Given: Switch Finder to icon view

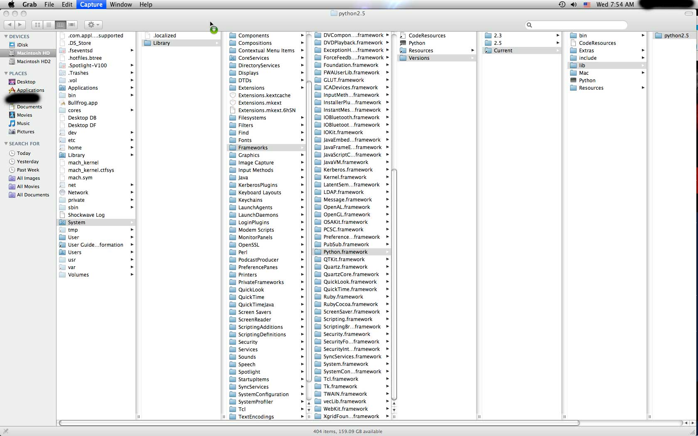Looking at the screenshot, I should [x=37, y=25].
